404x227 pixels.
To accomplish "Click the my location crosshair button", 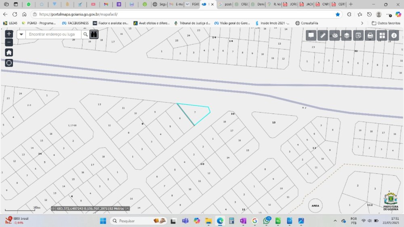I will (9, 63).
